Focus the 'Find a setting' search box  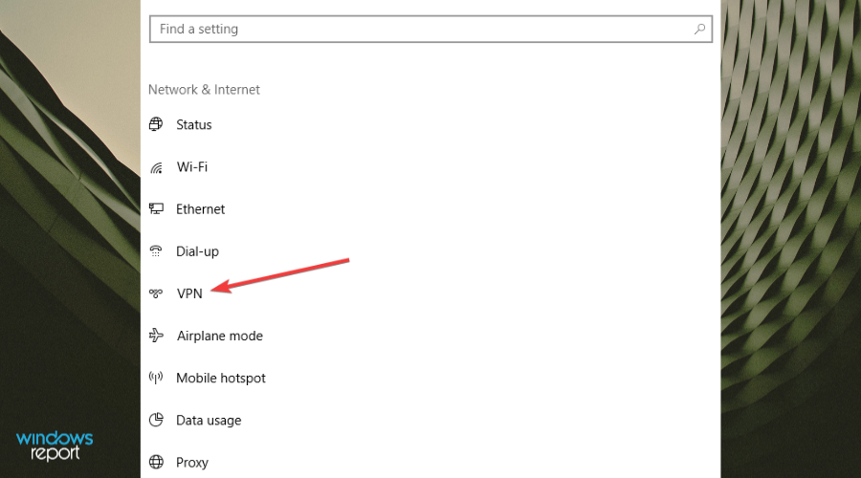pyautogui.click(x=421, y=30)
